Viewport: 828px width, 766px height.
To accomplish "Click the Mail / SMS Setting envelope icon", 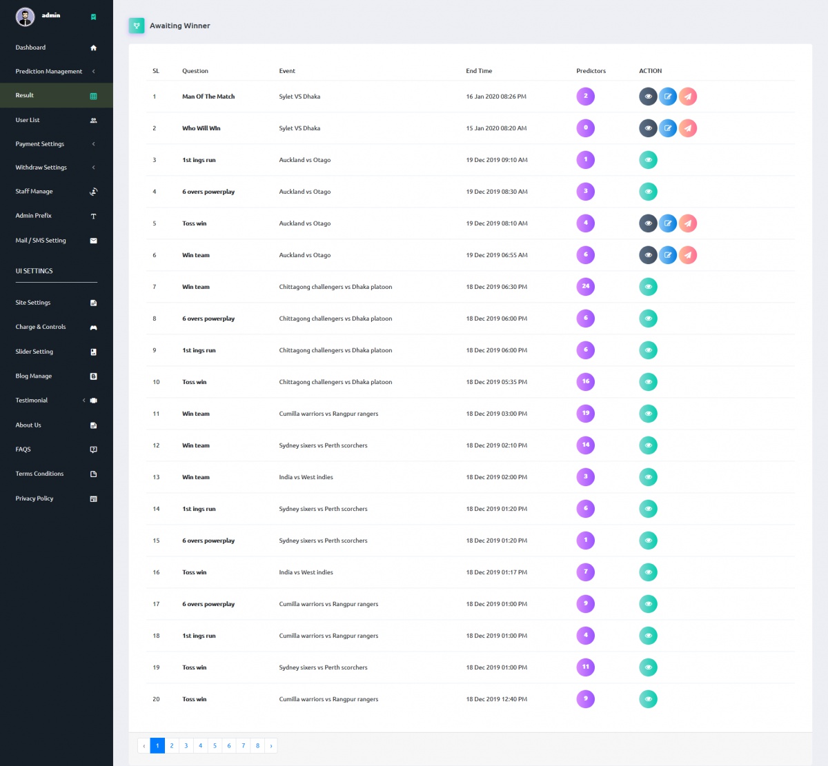I will coord(93,241).
